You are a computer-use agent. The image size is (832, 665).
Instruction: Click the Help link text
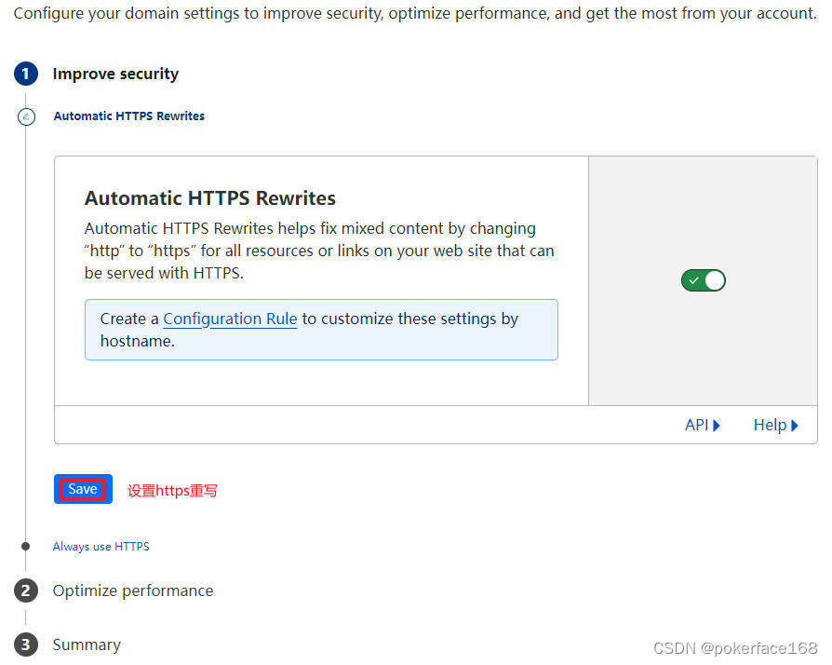click(770, 425)
